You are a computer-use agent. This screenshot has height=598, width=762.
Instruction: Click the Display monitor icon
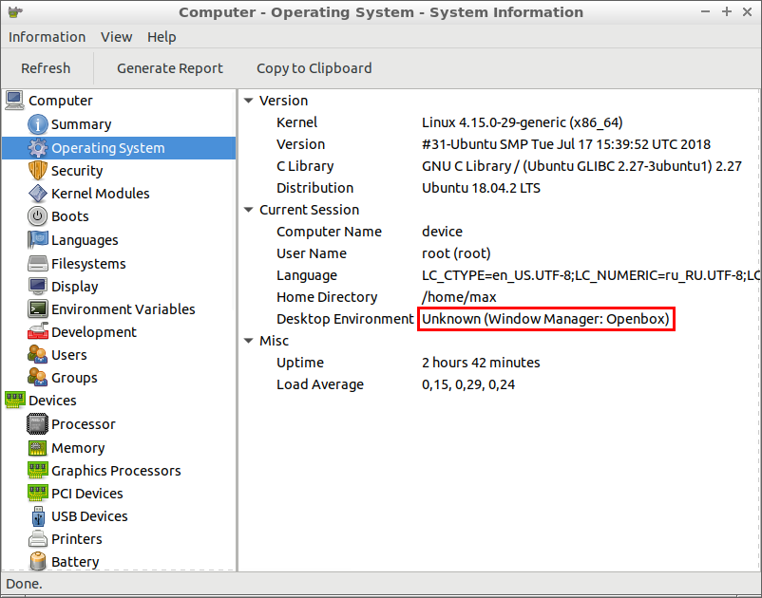coord(37,286)
